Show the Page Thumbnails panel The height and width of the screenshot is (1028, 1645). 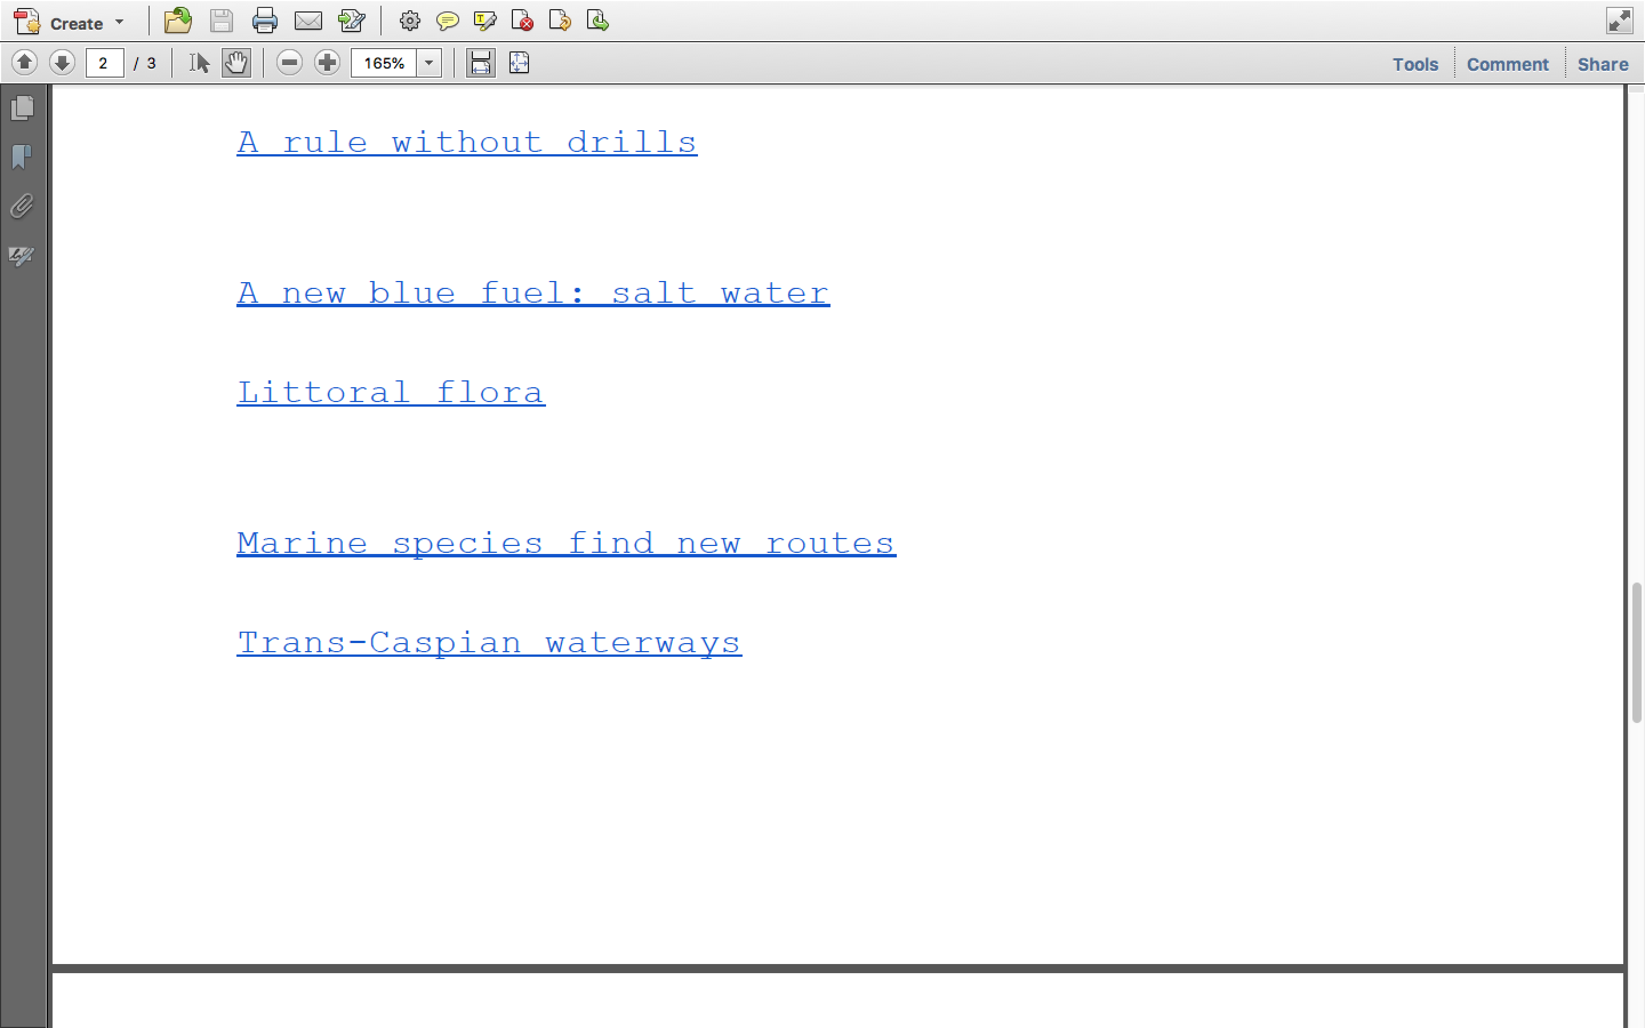pyautogui.click(x=22, y=107)
